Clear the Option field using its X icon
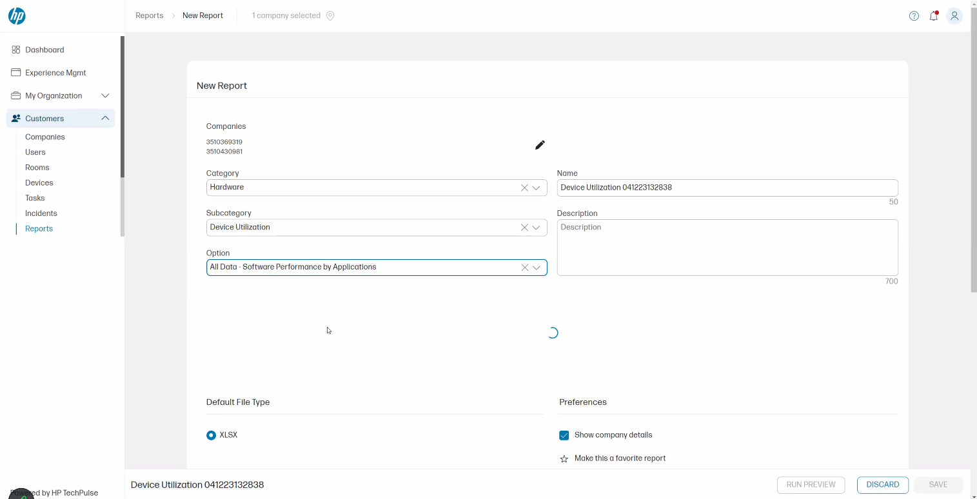Viewport: 977px width, 499px height. 524,267
